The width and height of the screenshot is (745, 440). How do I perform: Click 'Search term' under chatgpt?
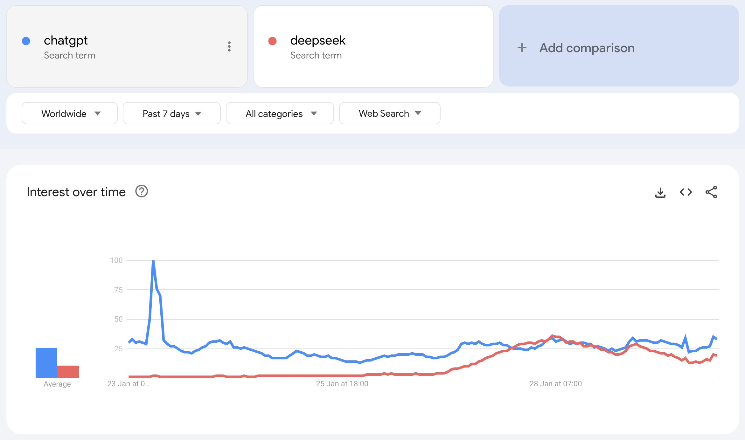(70, 55)
